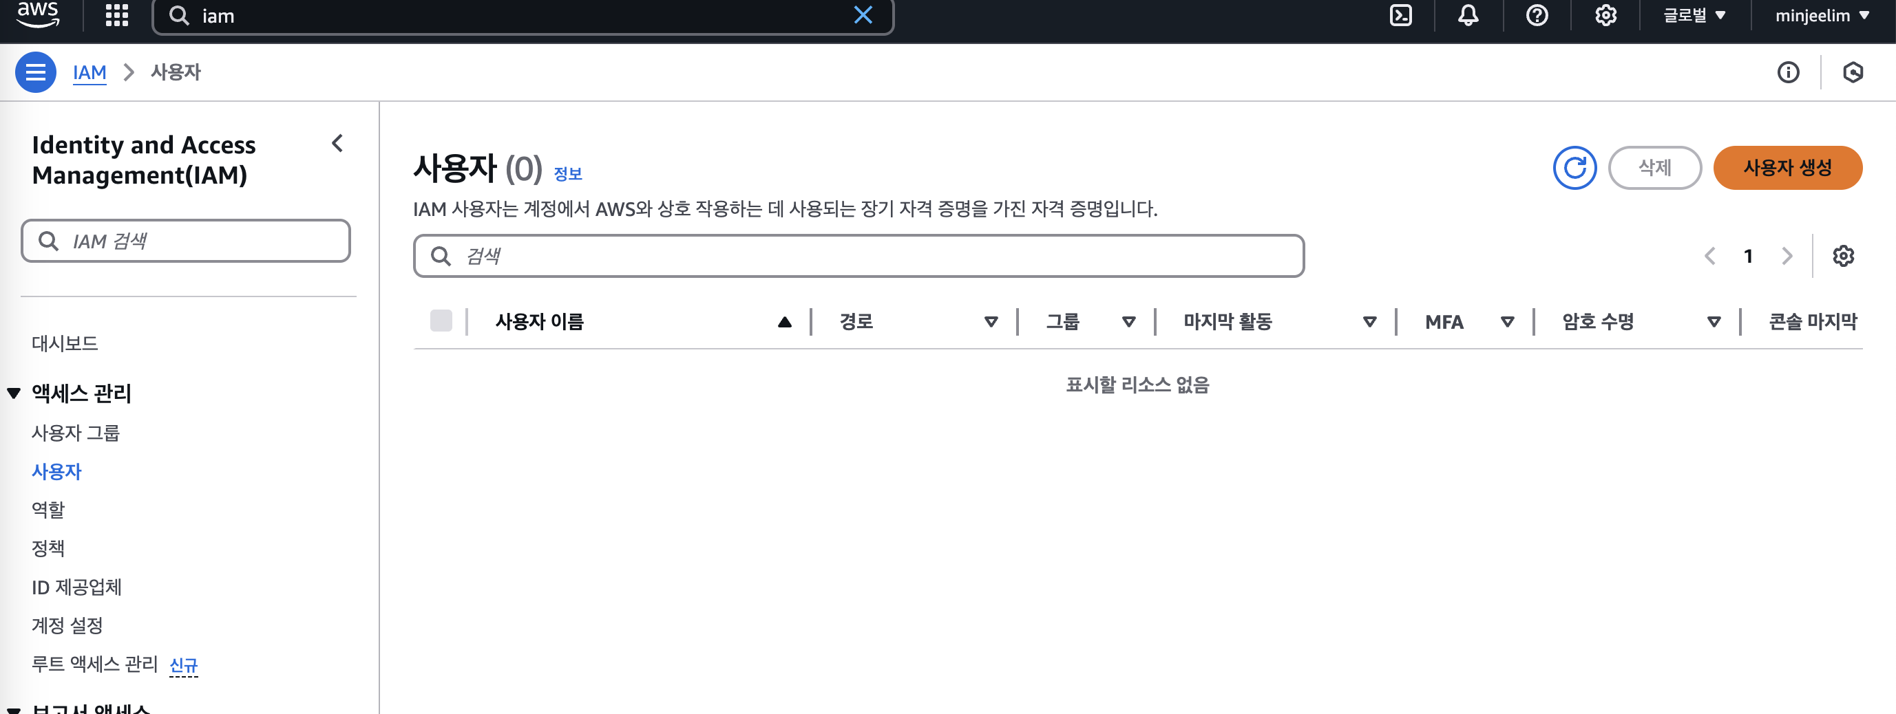The width and height of the screenshot is (1896, 714).
Task: Click the magnifier icon in top search
Action: point(179,15)
